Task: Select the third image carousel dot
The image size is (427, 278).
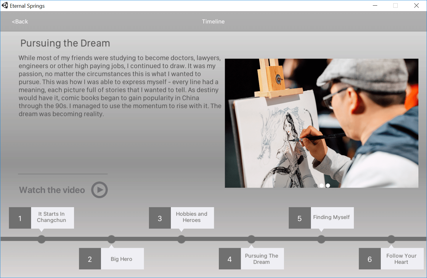Action: 328,186
